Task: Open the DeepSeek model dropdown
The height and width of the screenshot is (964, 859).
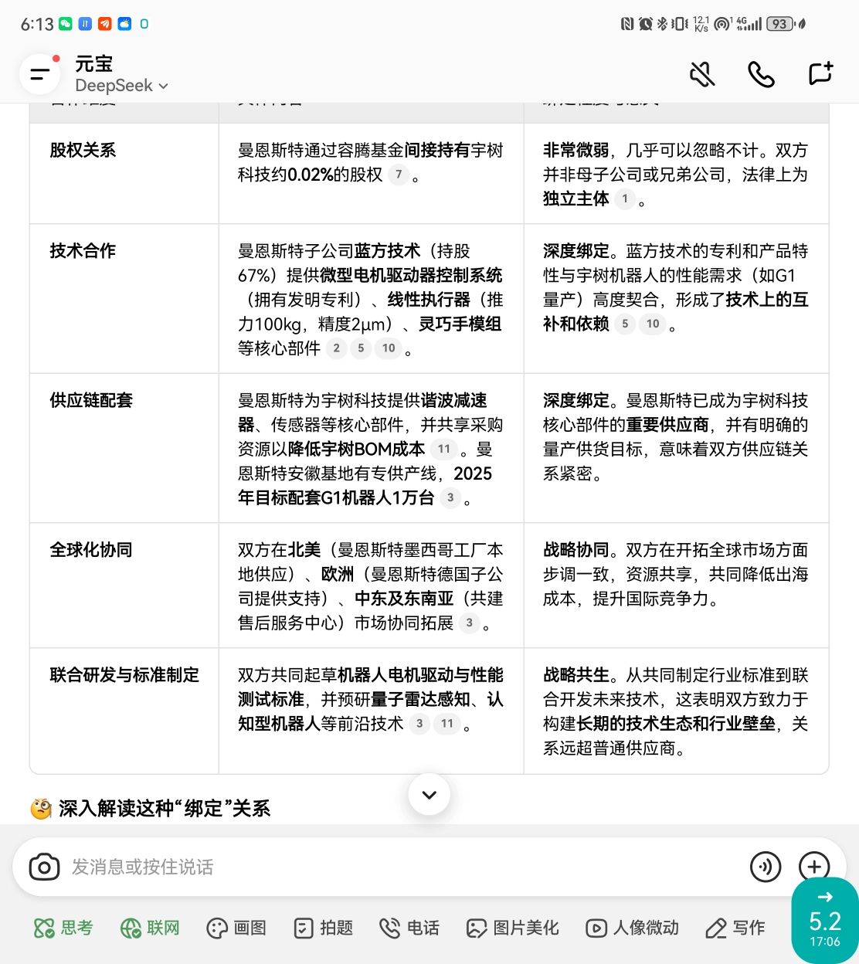Action: click(122, 86)
